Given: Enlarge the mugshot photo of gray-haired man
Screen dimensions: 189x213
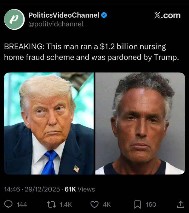Looking at the screenshot, I should 140,123.
